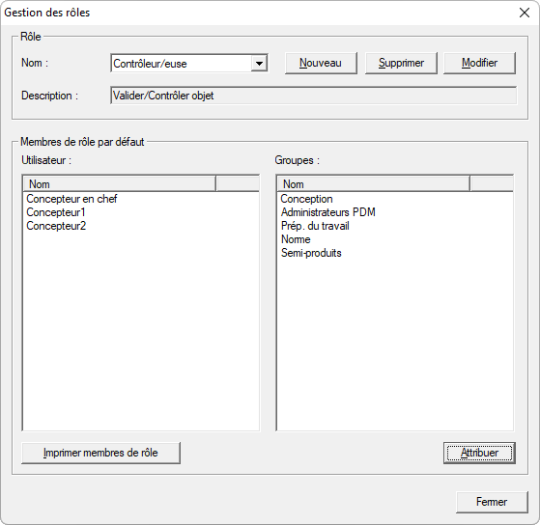Viewport: 540px width, 525px height.
Task: Click the Supprimer button
Action: point(401,63)
